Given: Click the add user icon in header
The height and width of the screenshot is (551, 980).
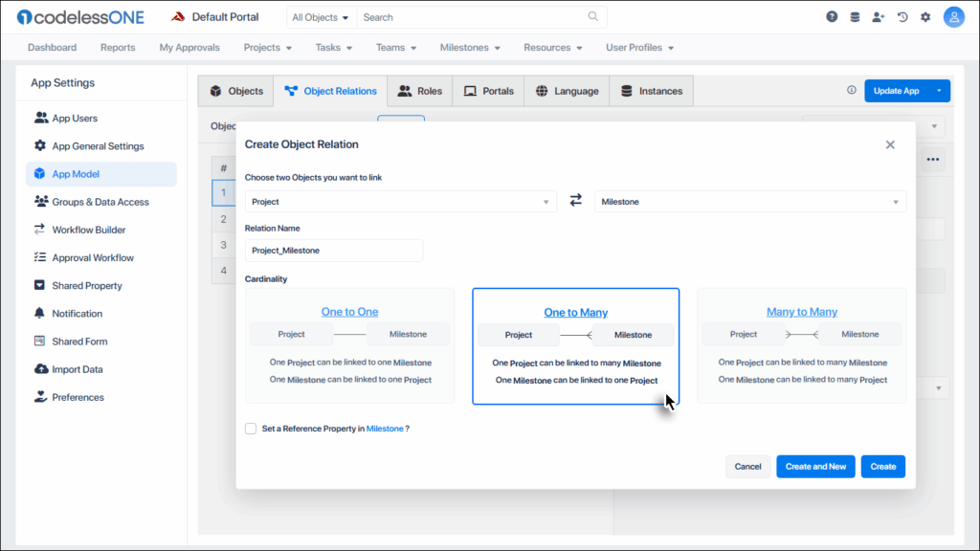Looking at the screenshot, I should pos(879,17).
